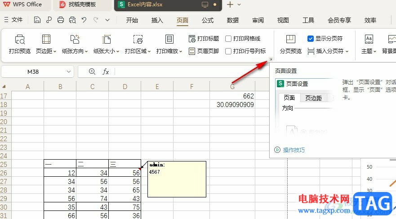The height and width of the screenshot is (219, 396).
Task: Click the 打印标题 button
Action: pyautogui.click(x=204, y=39)
